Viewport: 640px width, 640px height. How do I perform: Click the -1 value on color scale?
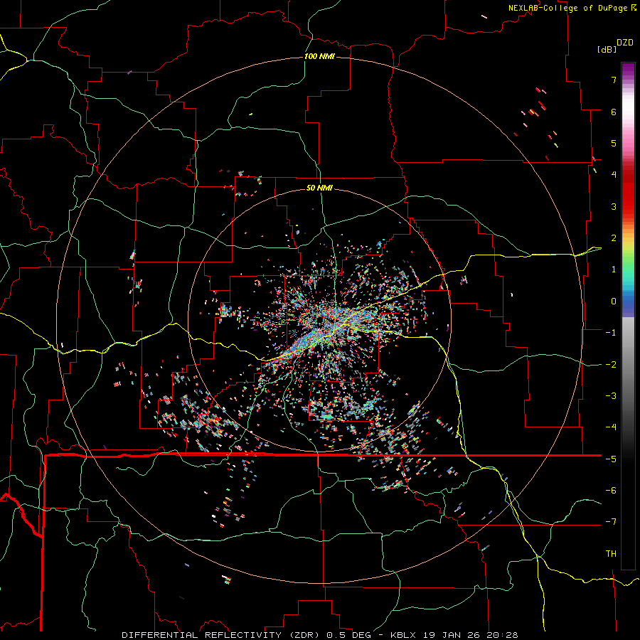click(611, 333)
